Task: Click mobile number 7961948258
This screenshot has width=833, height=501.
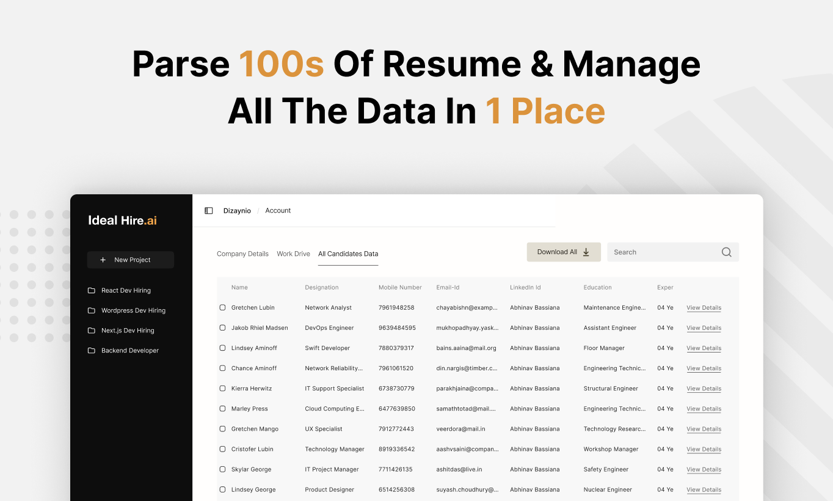Action: 396,308
